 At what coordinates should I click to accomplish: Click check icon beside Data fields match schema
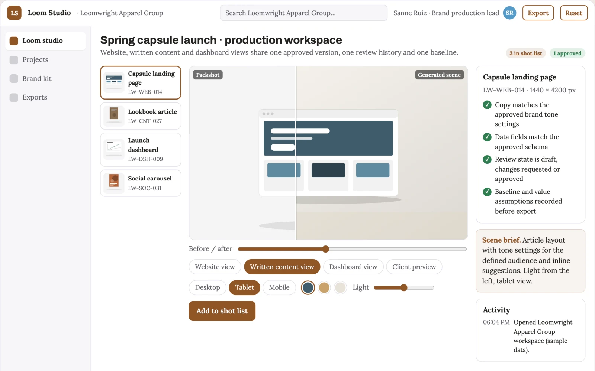point(487,137)
